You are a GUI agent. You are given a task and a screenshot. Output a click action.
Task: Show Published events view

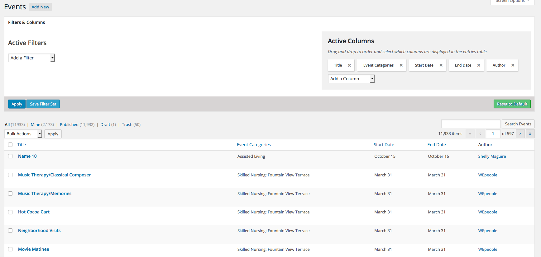pyautogui.click(x=69, y=124)
